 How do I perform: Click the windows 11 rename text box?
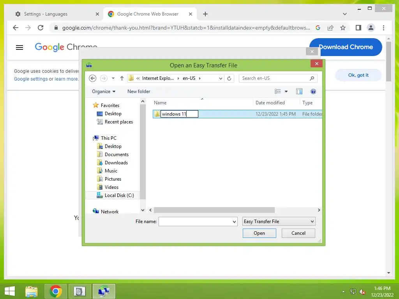(x=179, y=114)
